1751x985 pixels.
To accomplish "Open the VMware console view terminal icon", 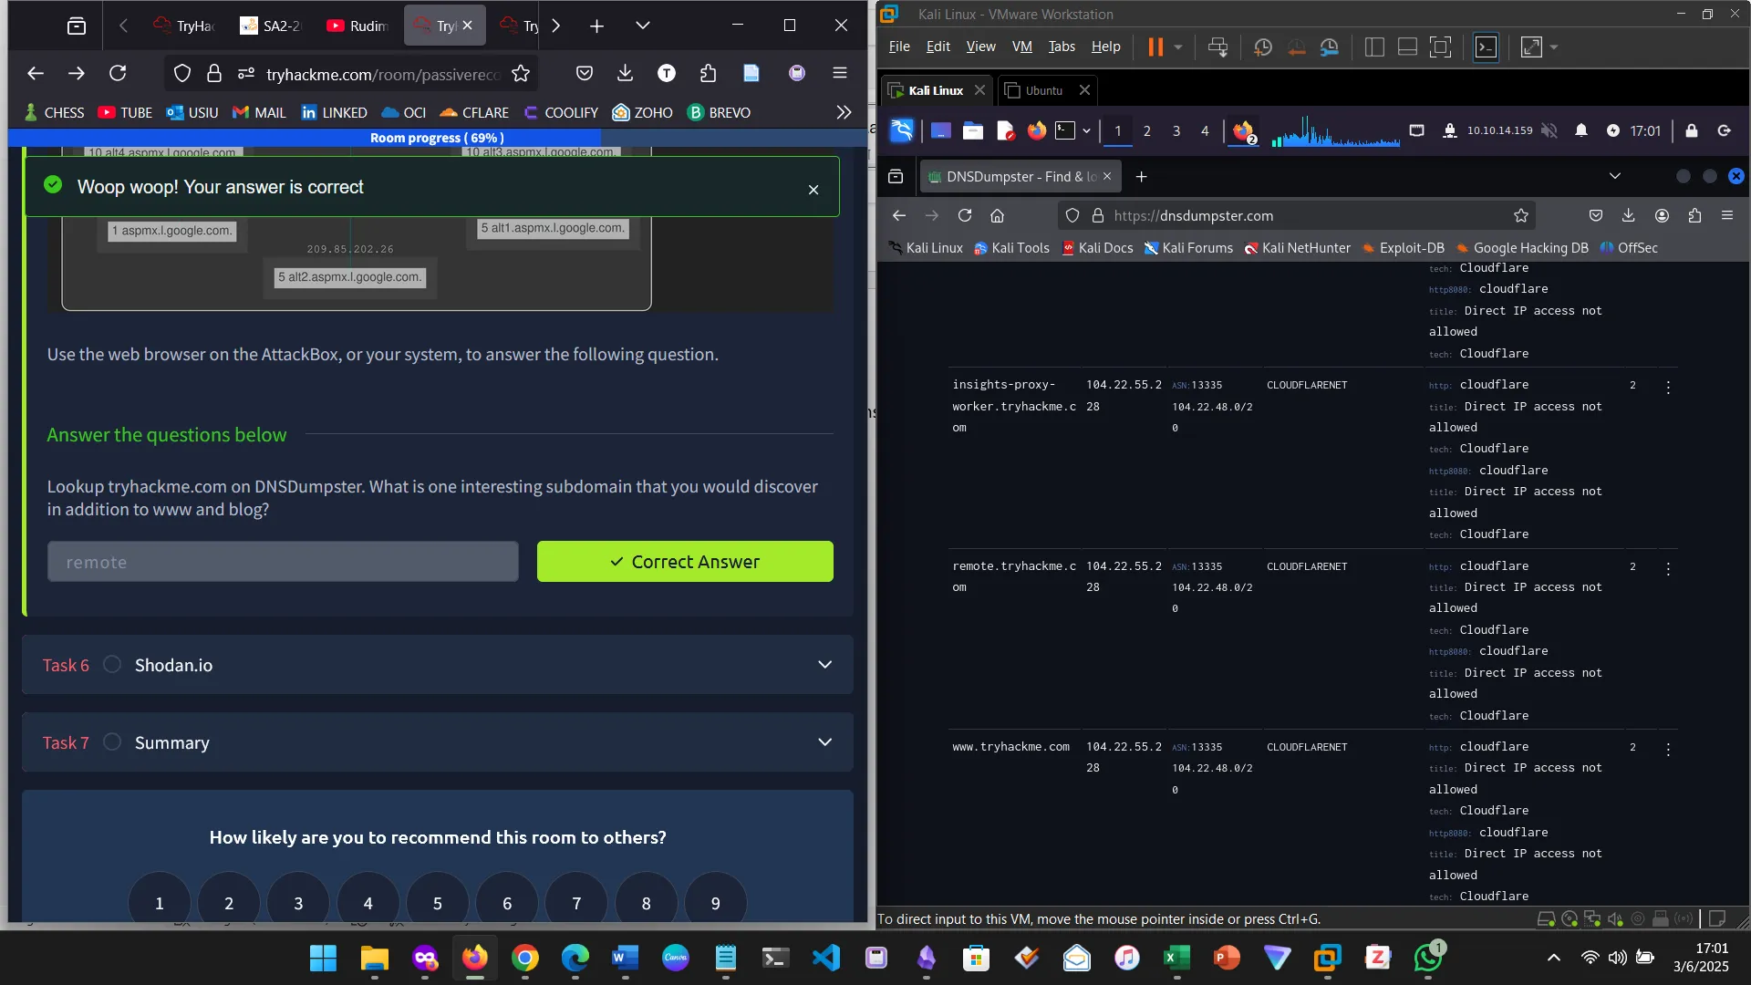I will (x=1486, y=47).
